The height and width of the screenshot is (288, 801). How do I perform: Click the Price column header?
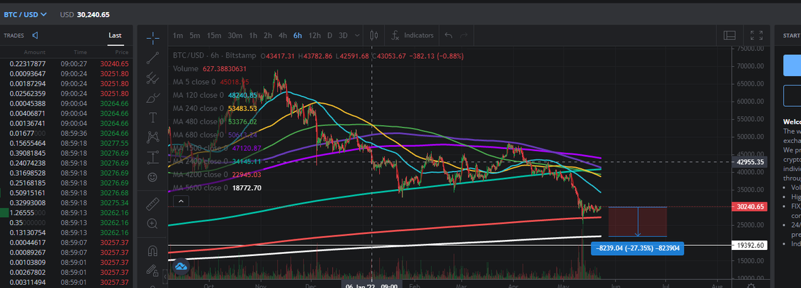click(121, 51)
